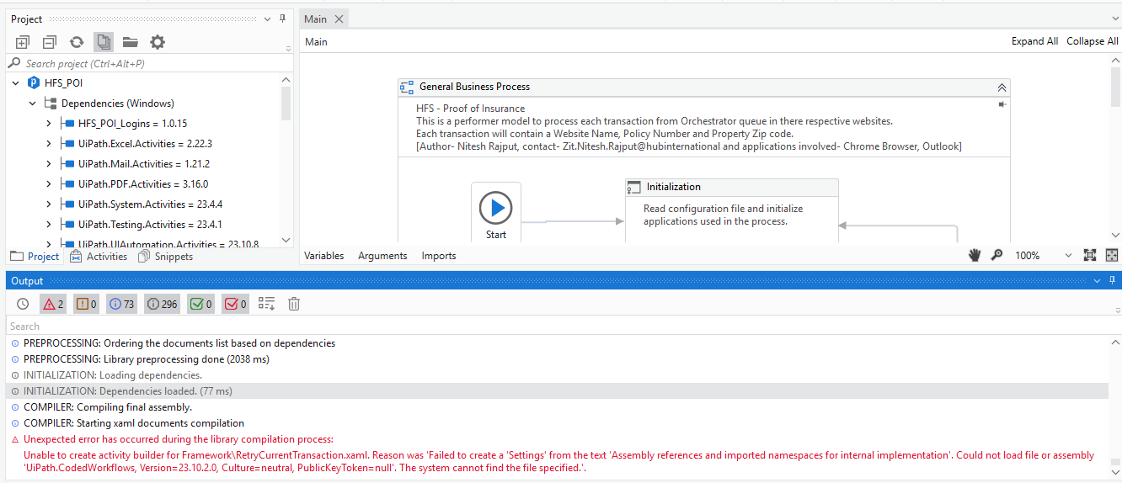Close the Main tab
Screen dimensions: 1122x483
339,19
